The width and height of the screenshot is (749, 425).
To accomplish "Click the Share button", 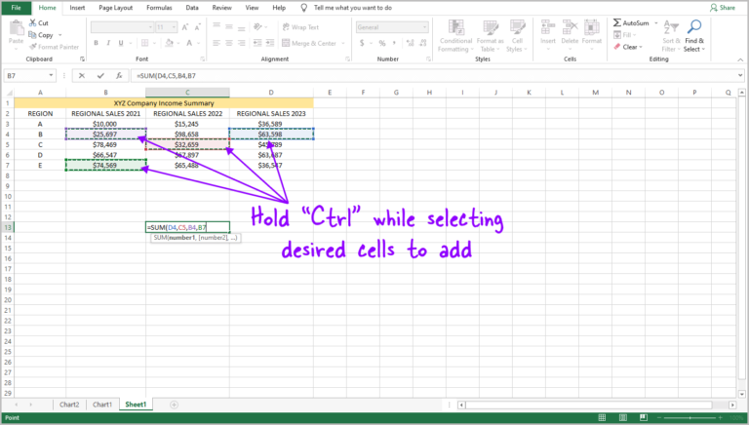I will point(723,8).
